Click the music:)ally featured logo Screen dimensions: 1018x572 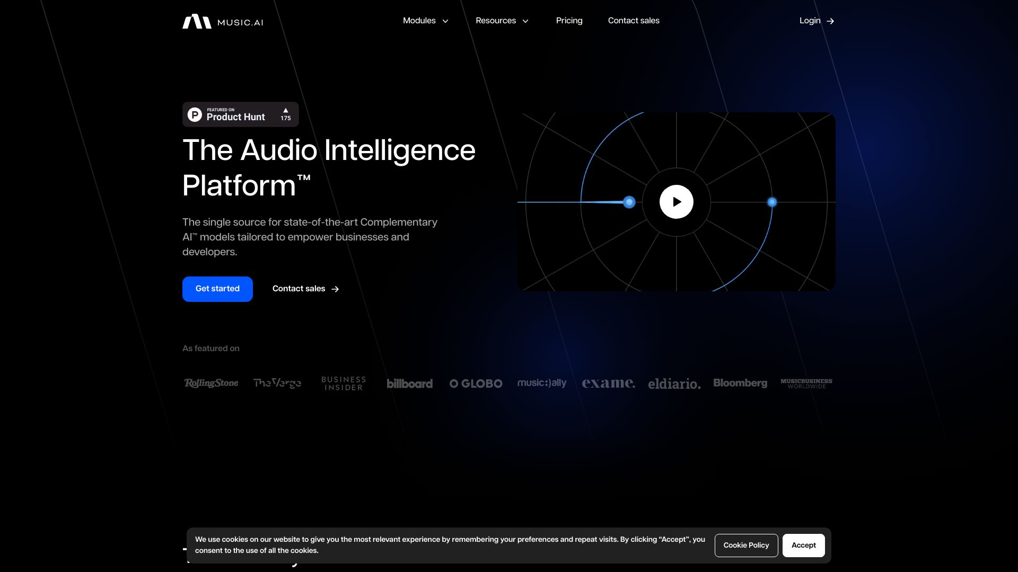[x=542, y=383]
